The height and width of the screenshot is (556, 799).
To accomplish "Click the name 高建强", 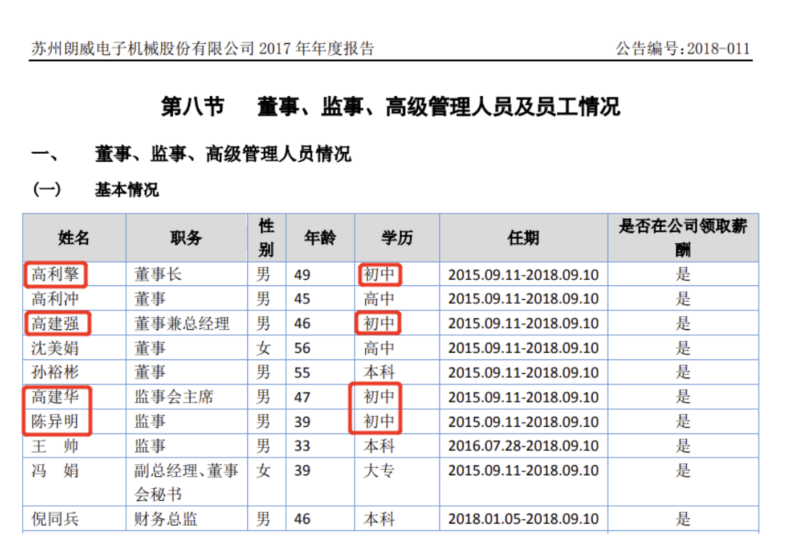I will coord(55,324).
